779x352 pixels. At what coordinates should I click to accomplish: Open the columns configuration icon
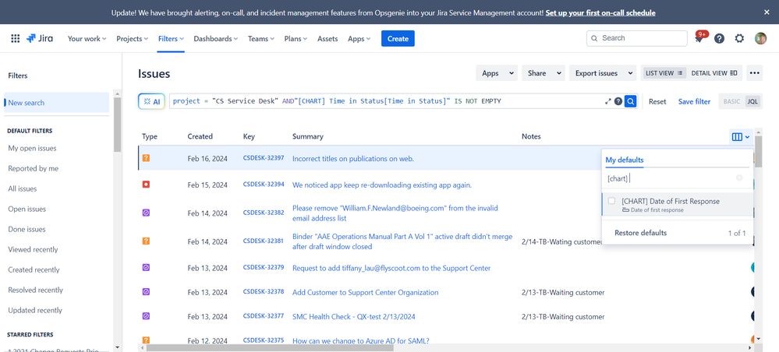739,137
